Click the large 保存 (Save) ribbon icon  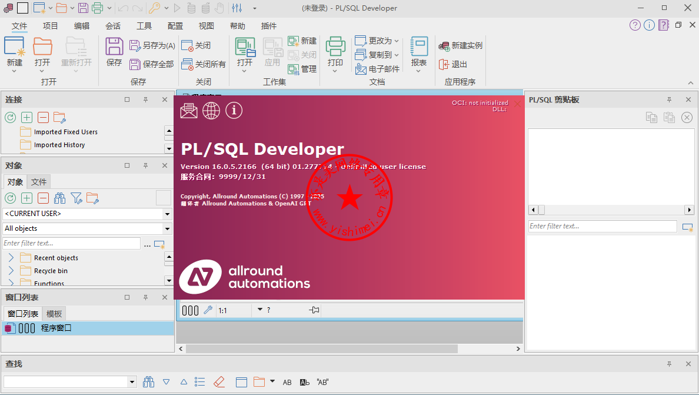click(114, 47)
